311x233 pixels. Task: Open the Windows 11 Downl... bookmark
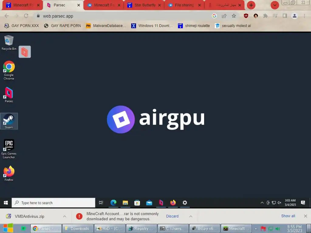coord(152,25)
